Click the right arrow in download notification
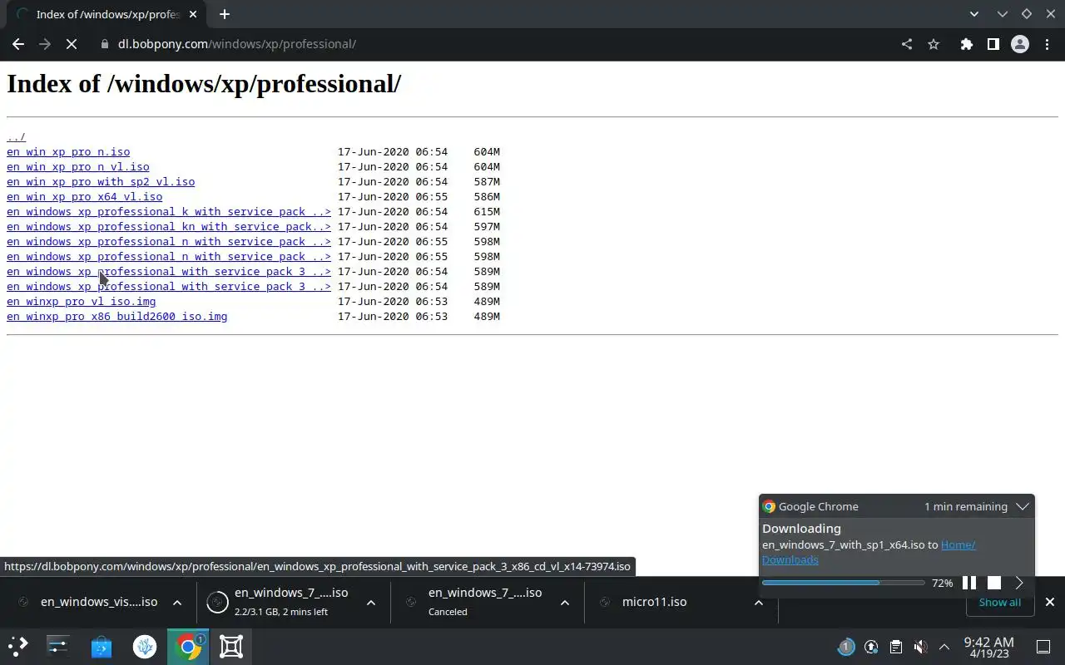Screen dimensions: 1065x665 [x=1019, y=583]
